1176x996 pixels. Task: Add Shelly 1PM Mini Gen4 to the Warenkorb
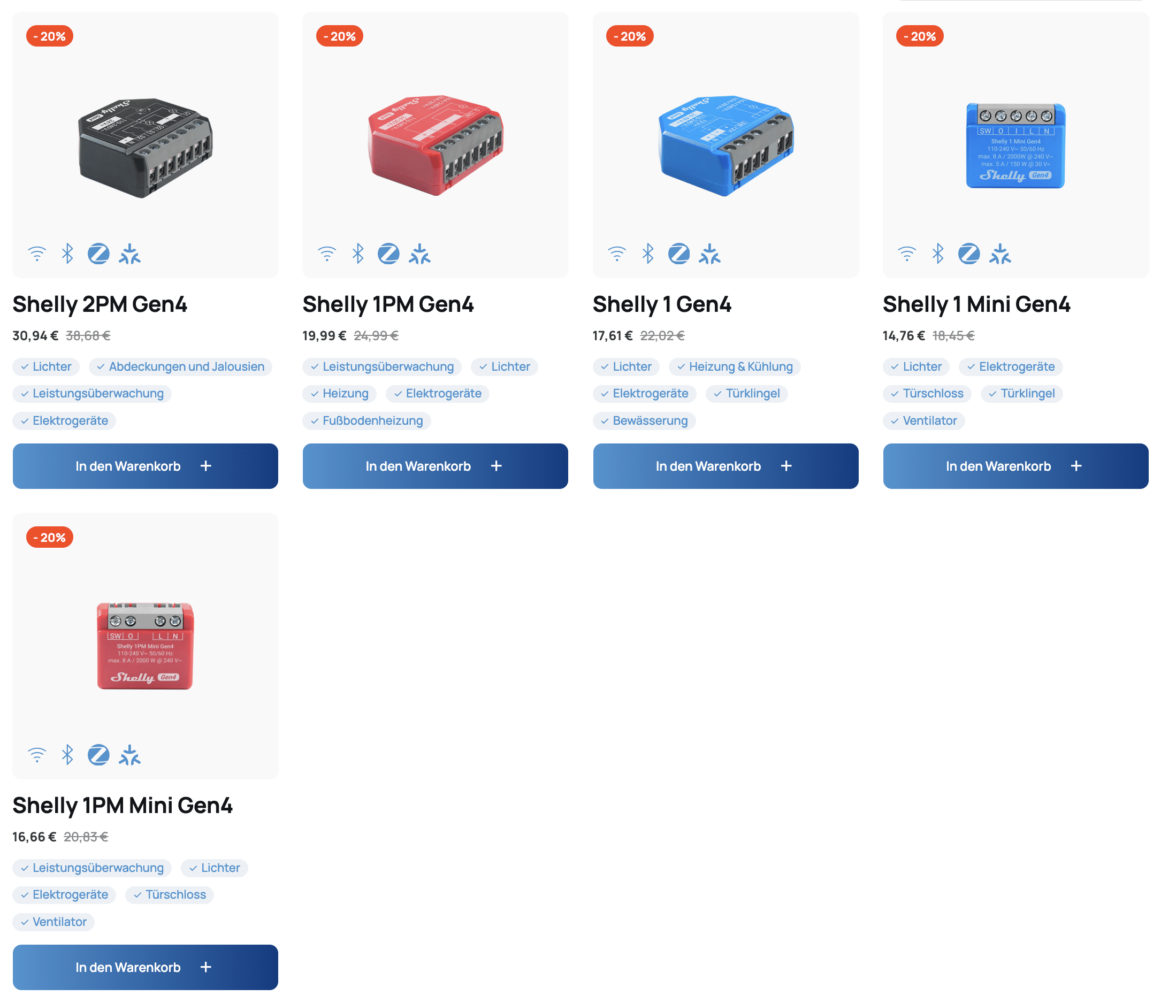[x=145, y=967]
